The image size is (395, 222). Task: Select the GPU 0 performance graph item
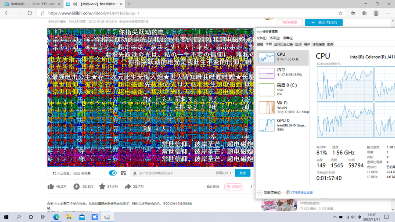[282, 125]
